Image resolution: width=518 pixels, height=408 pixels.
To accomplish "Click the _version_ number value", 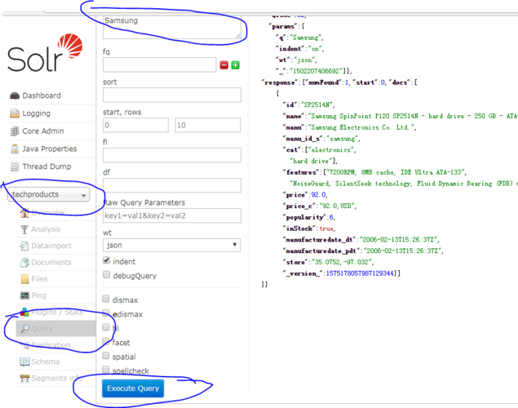I will click(360, 273).
